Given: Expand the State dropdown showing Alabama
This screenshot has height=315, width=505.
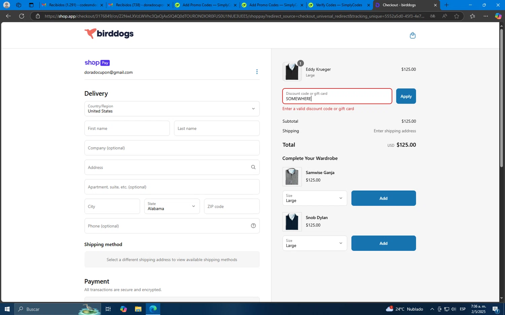Looking at the screenshot, I should click(x=172, y=206).
